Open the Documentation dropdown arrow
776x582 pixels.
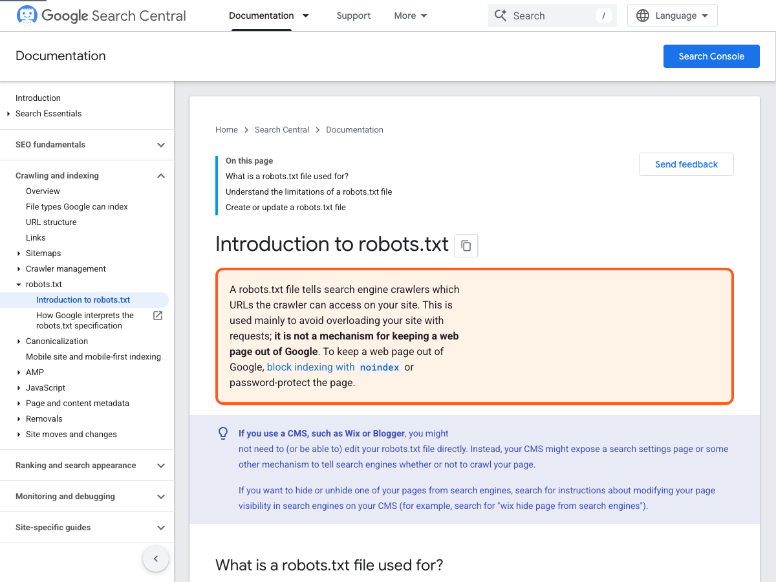pyautogui.click(x=306, y=16)
